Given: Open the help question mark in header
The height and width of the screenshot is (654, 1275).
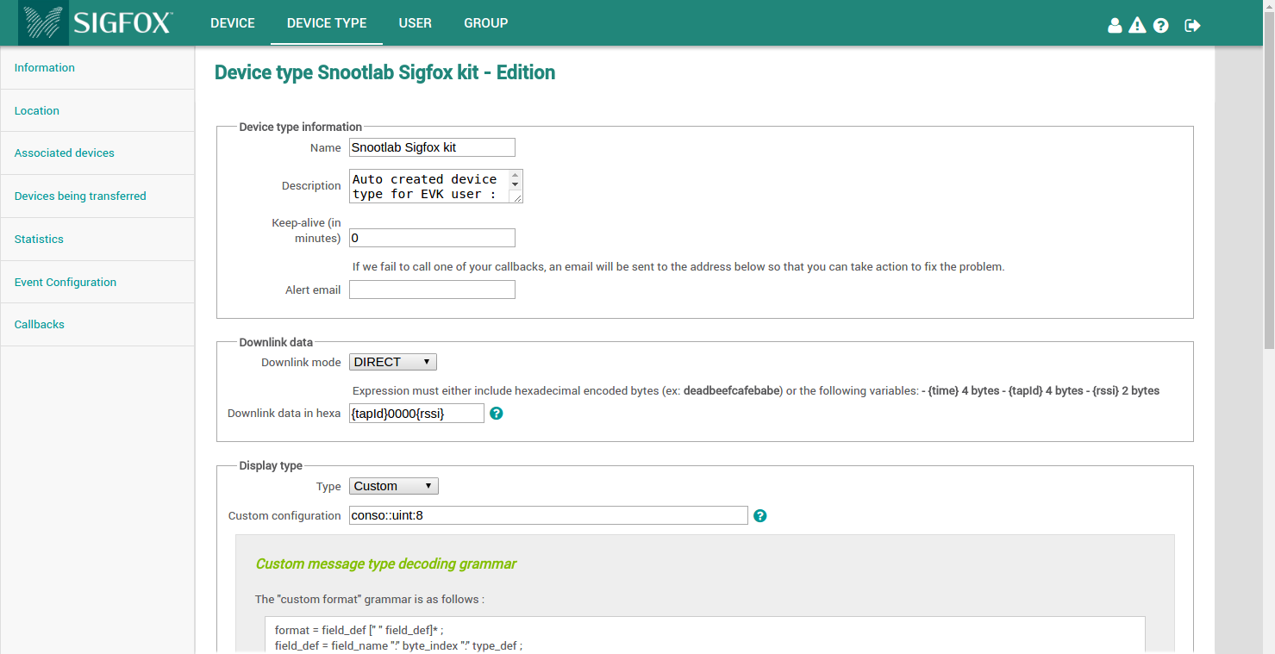Looking at the screenshot, I should 1160,25.
